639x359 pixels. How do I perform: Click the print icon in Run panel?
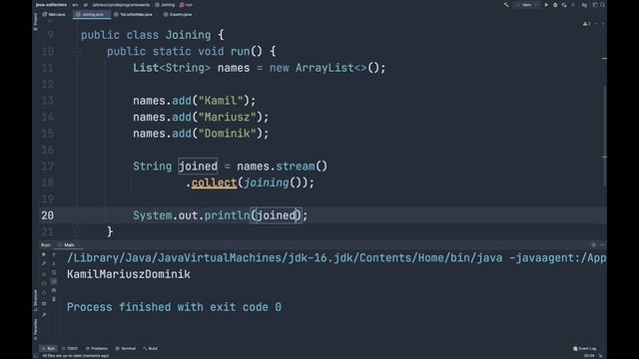point(54,290)
